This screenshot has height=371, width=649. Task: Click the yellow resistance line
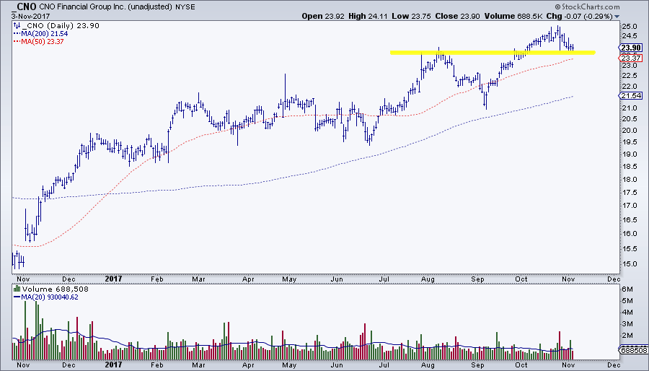click(492, 52)
